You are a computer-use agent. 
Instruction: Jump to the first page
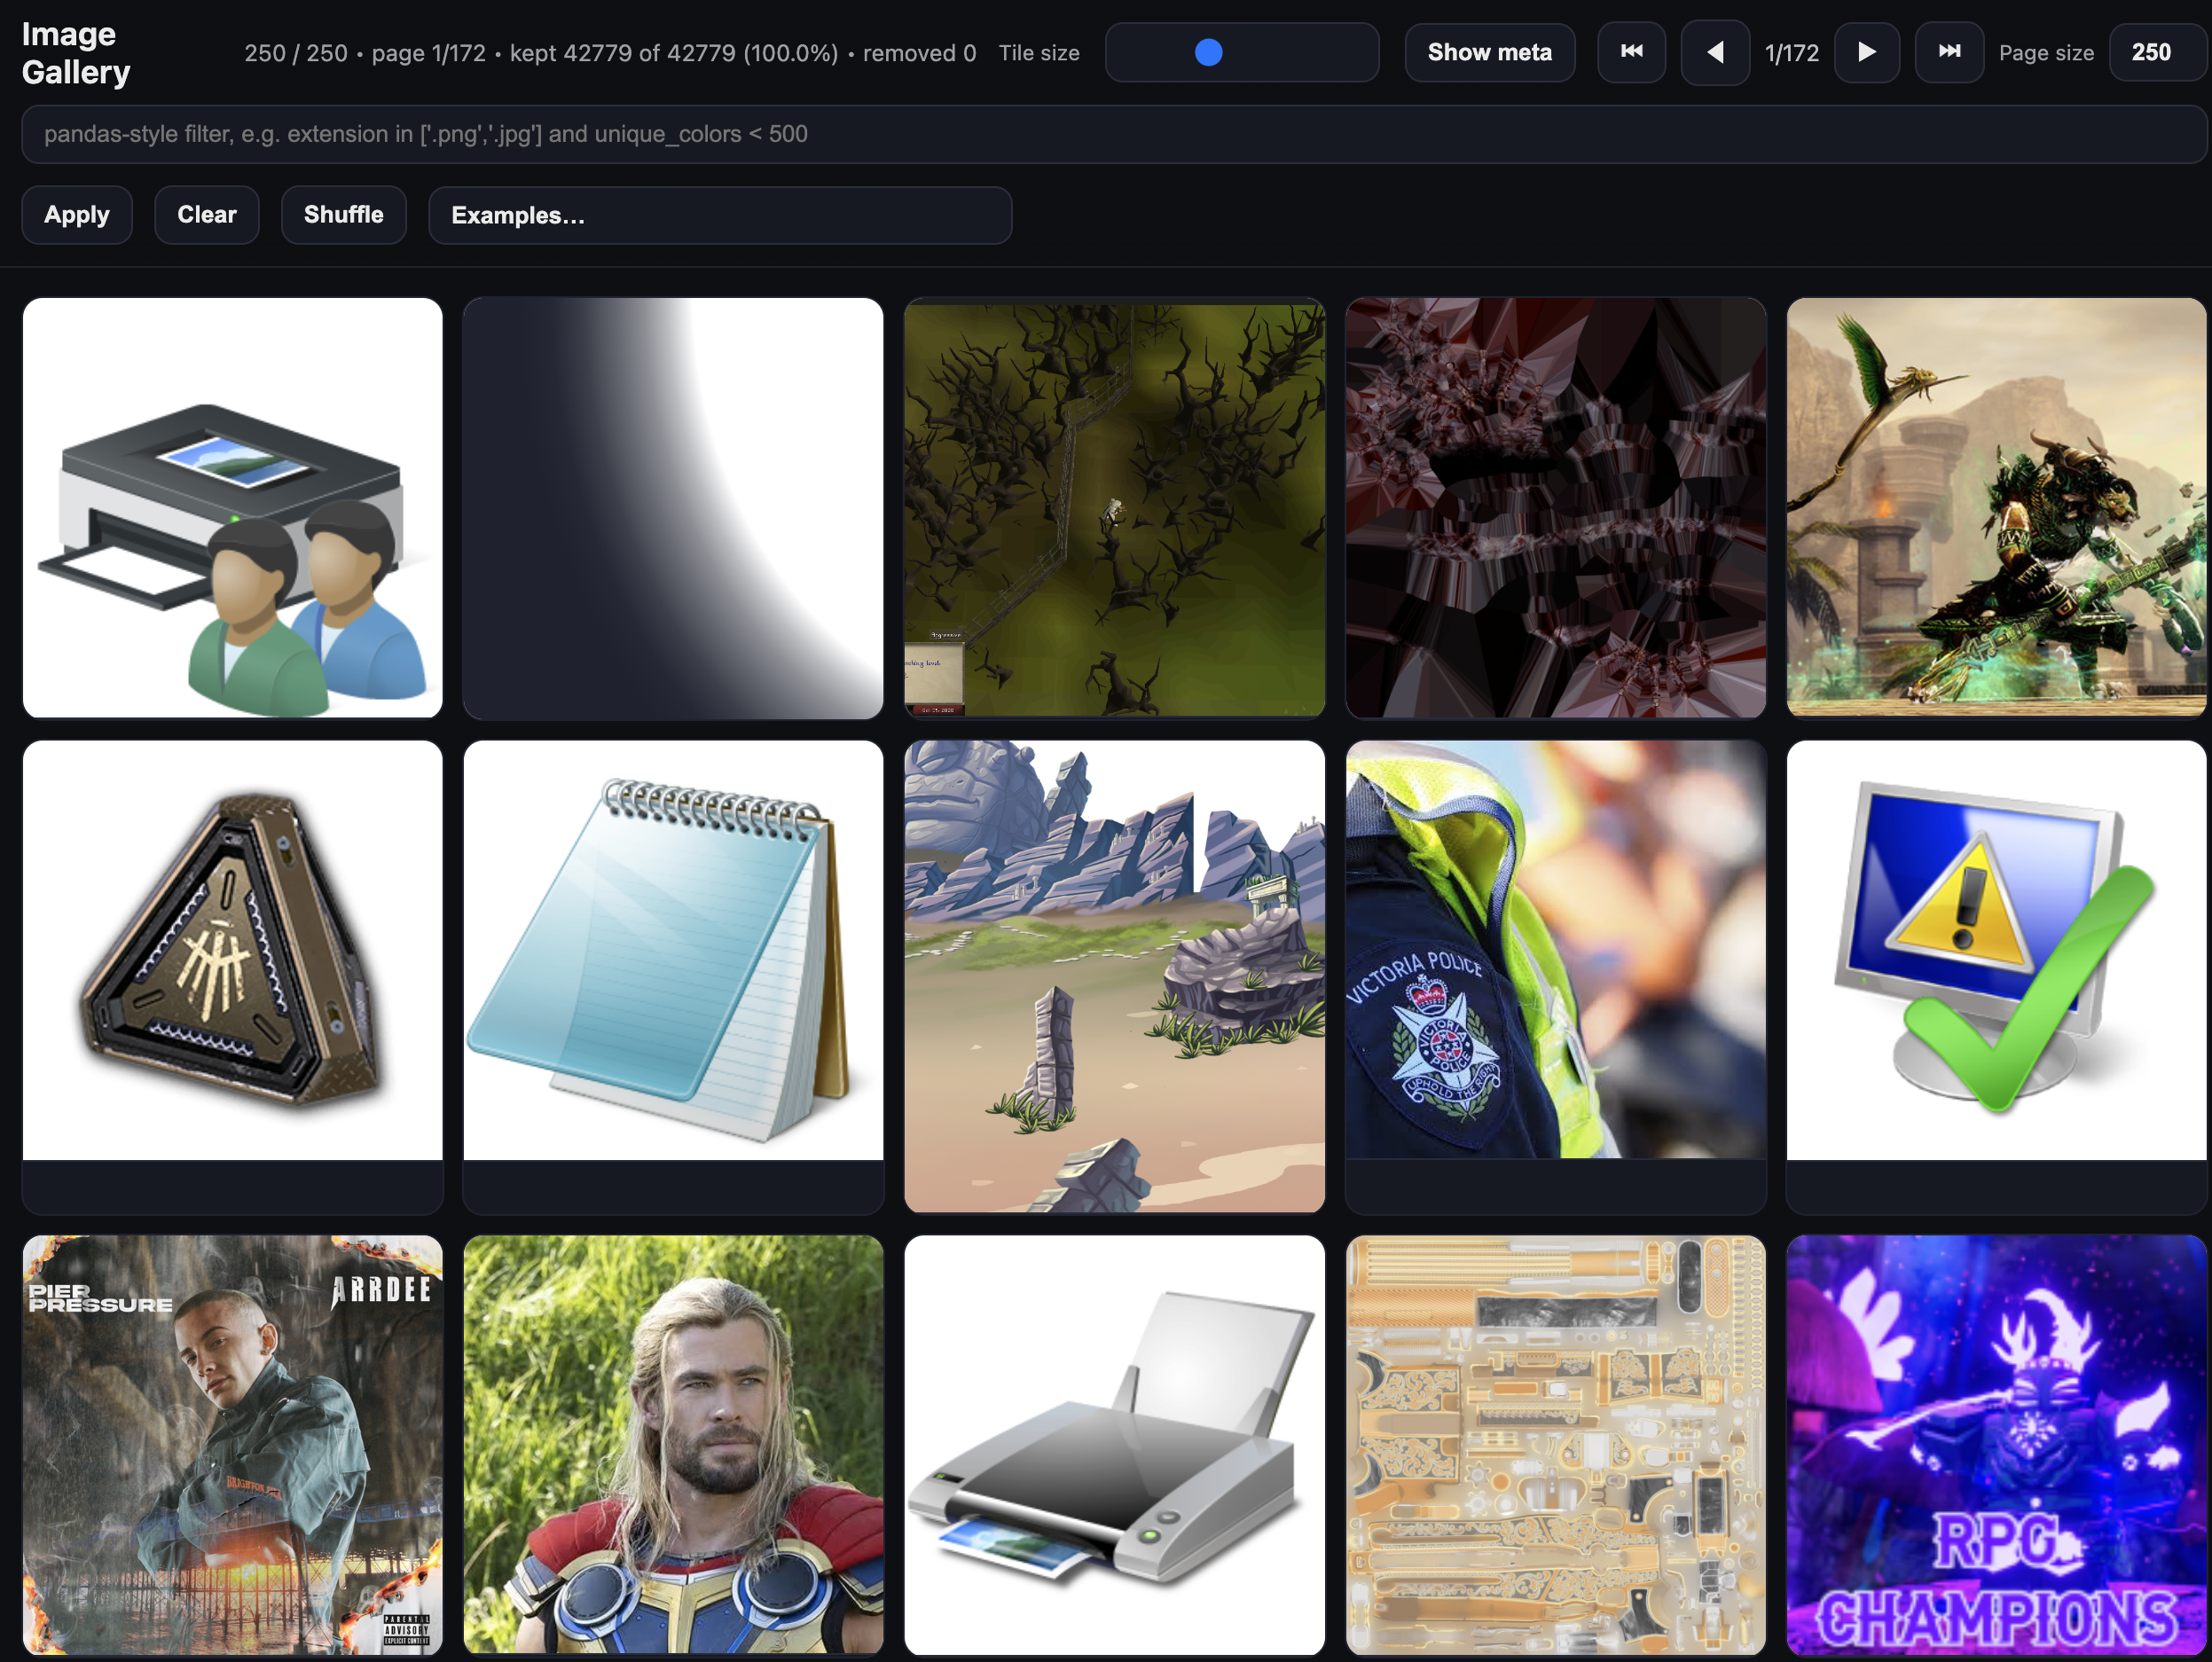click(1631, 52)
